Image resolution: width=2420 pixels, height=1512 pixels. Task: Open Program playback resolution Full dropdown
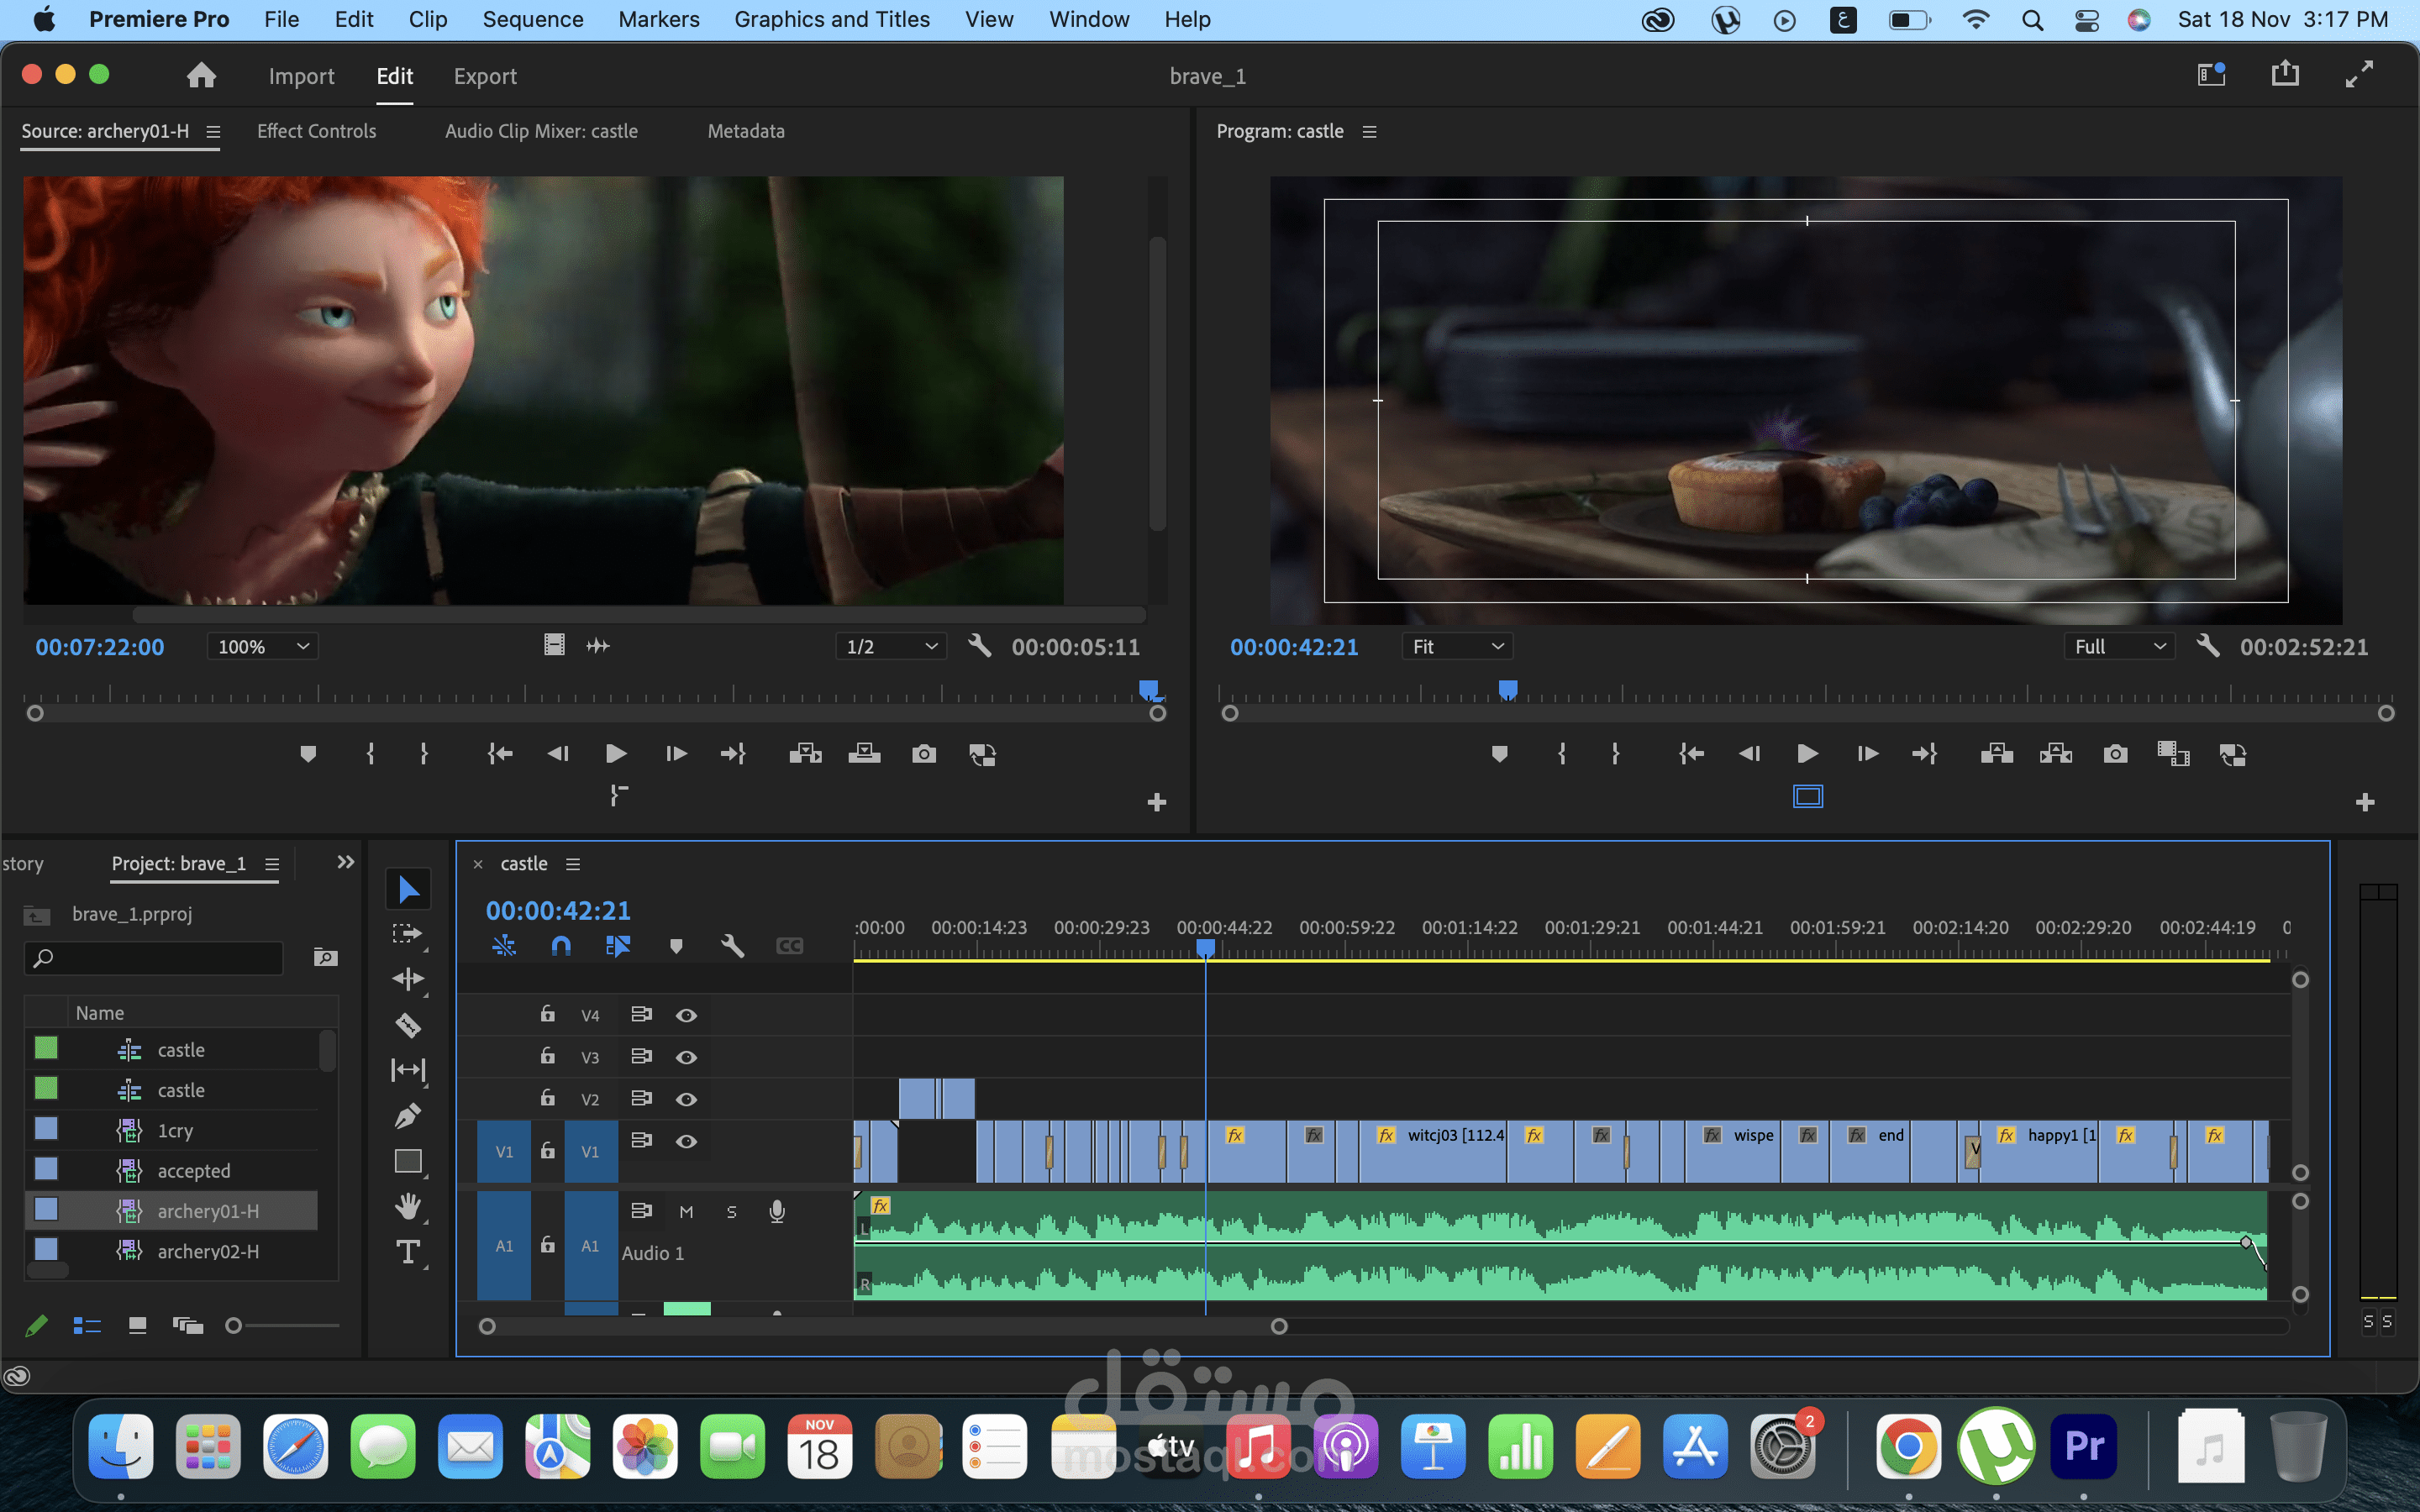coord(2119,647)
